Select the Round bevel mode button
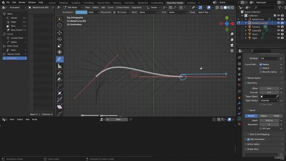 tap(251, 116)
